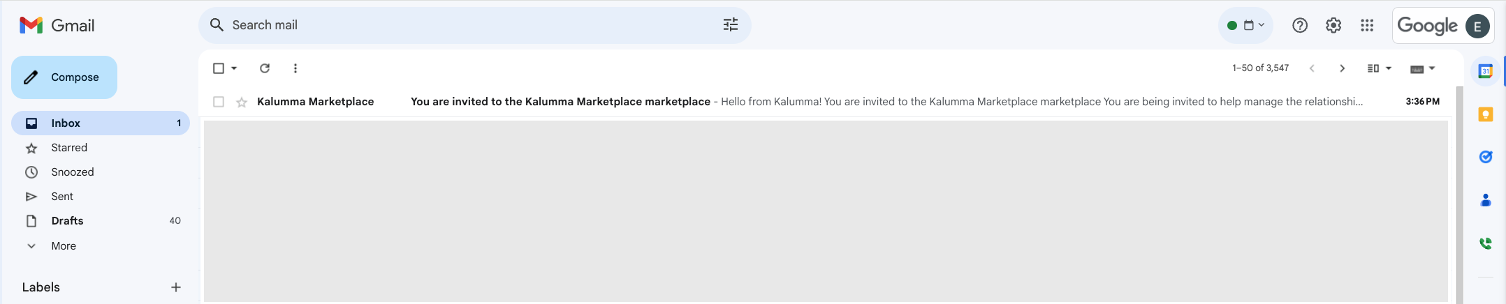Focus the Search mail field
This screenshot has height=304, width=1506.
click(x=475, y=25)
